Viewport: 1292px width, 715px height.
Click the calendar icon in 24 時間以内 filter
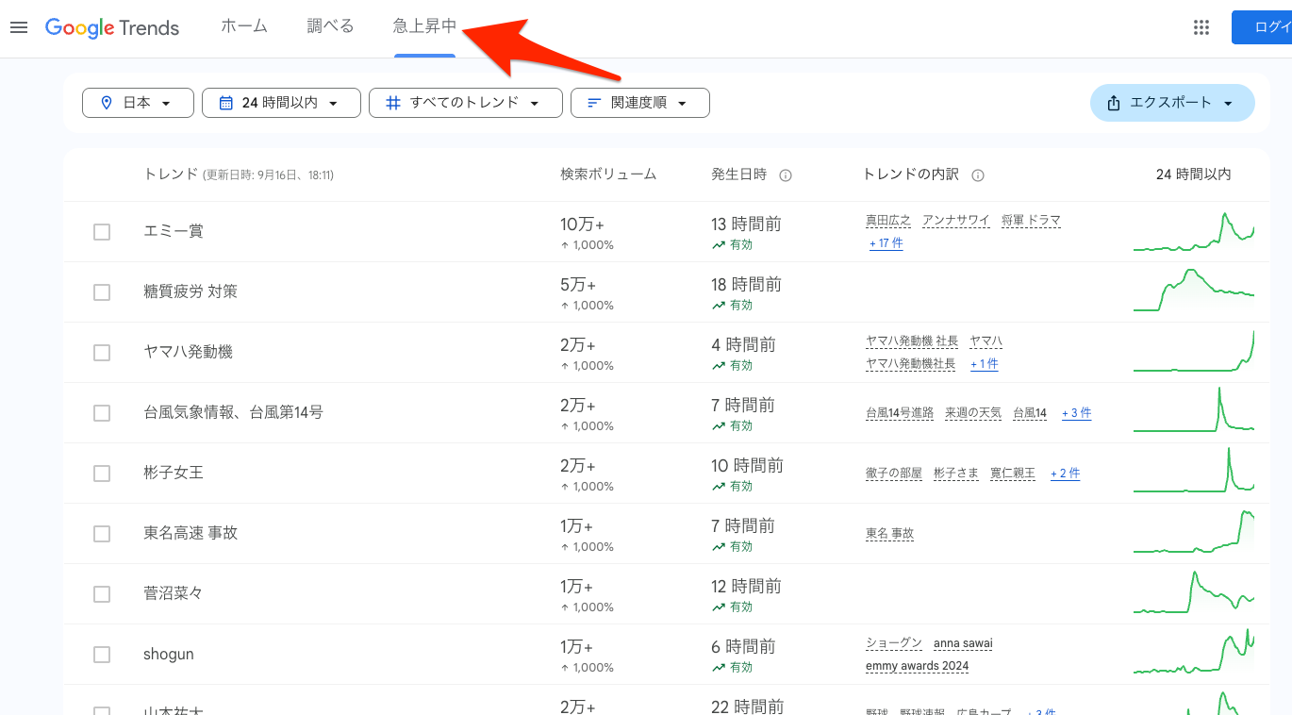(x=225, y=103)
